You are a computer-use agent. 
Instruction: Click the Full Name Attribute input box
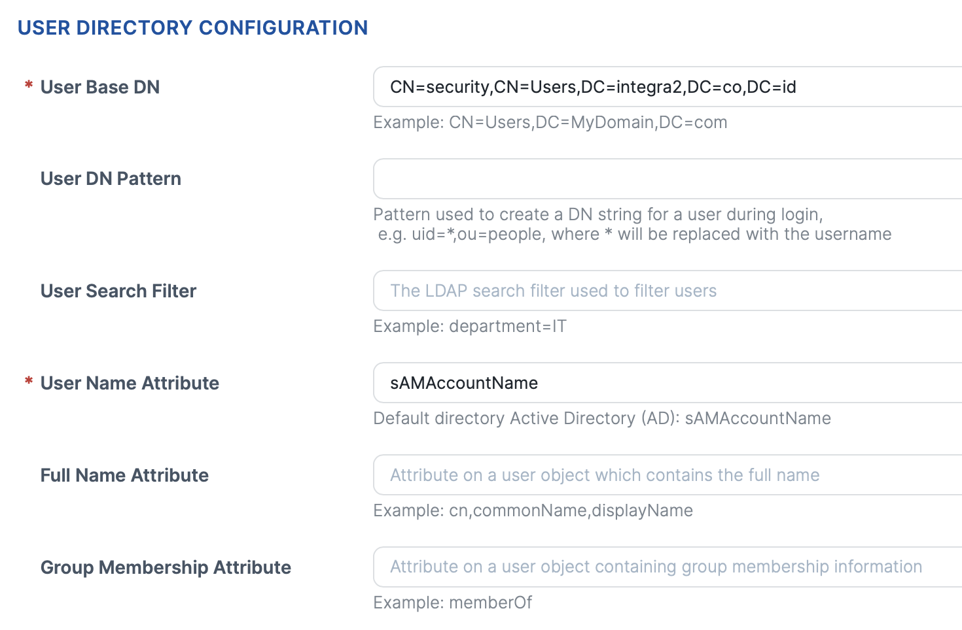668,475
